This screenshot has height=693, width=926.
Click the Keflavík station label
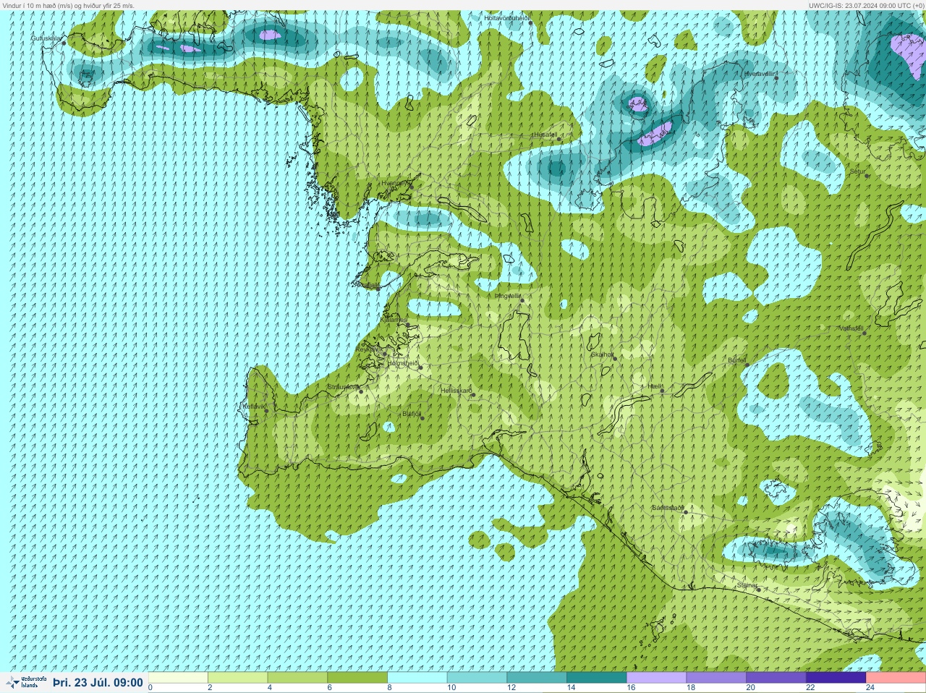tap(253, 407)
